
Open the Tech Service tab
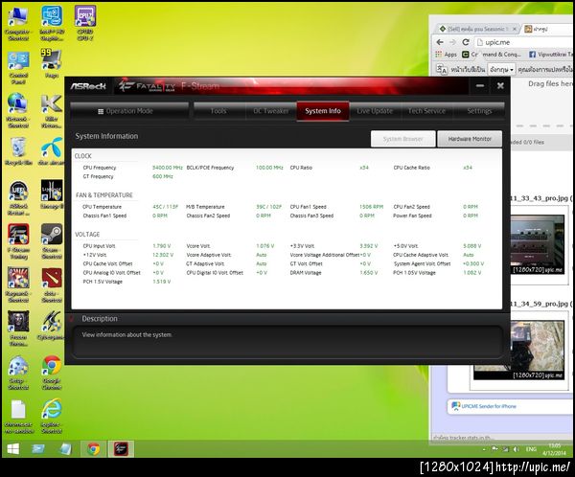pyautogui.click(x=426, y=111)
